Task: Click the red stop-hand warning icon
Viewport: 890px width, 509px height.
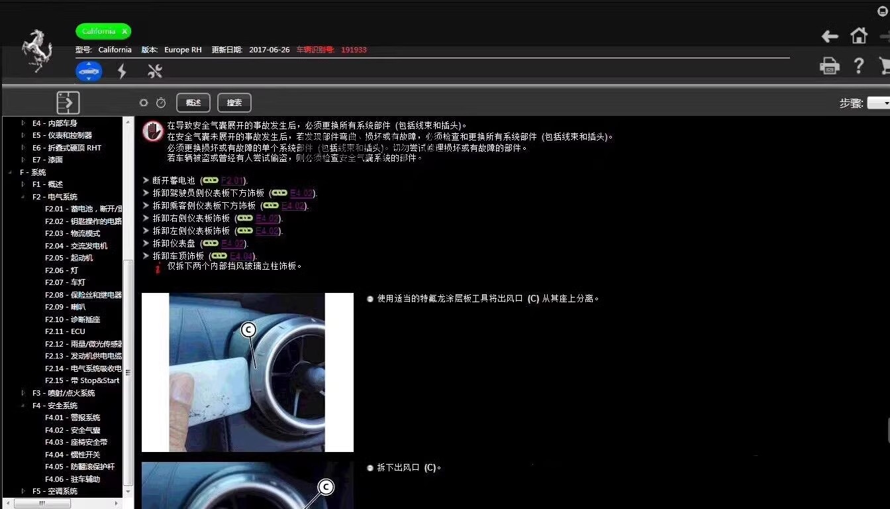Action: click(153, 131)
